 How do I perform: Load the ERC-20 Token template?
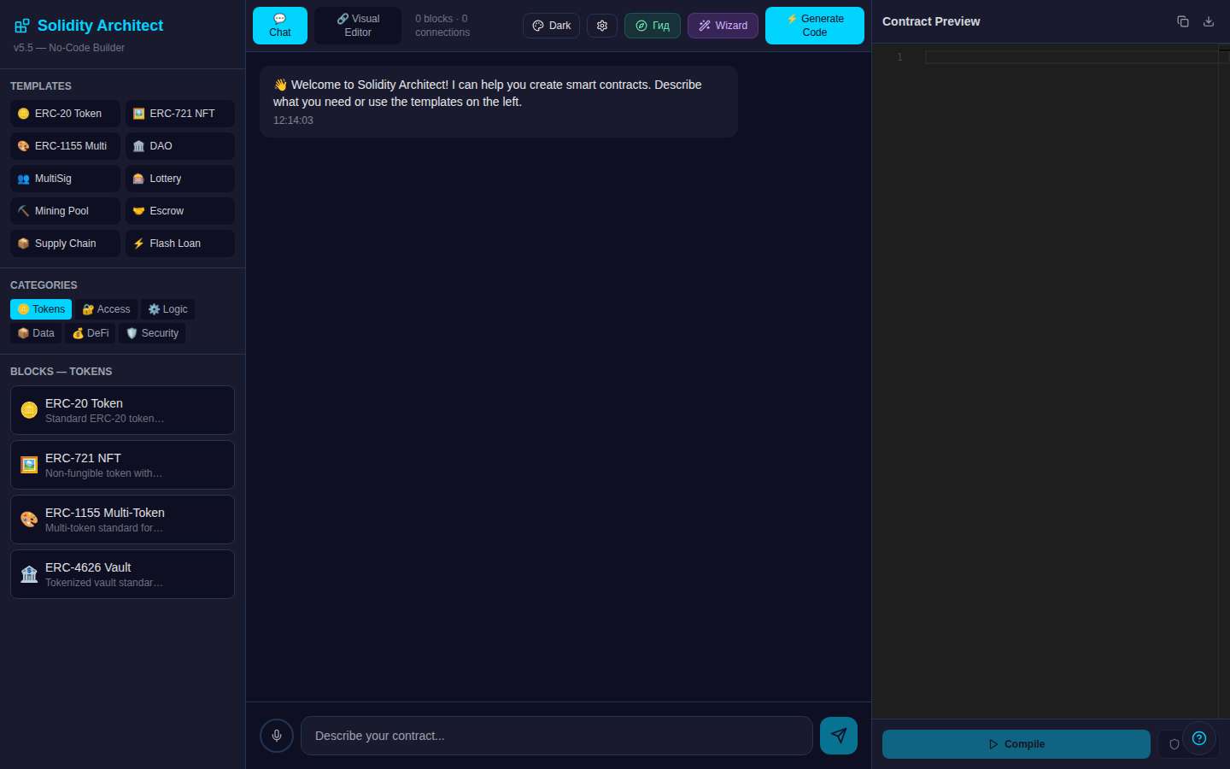65,114
